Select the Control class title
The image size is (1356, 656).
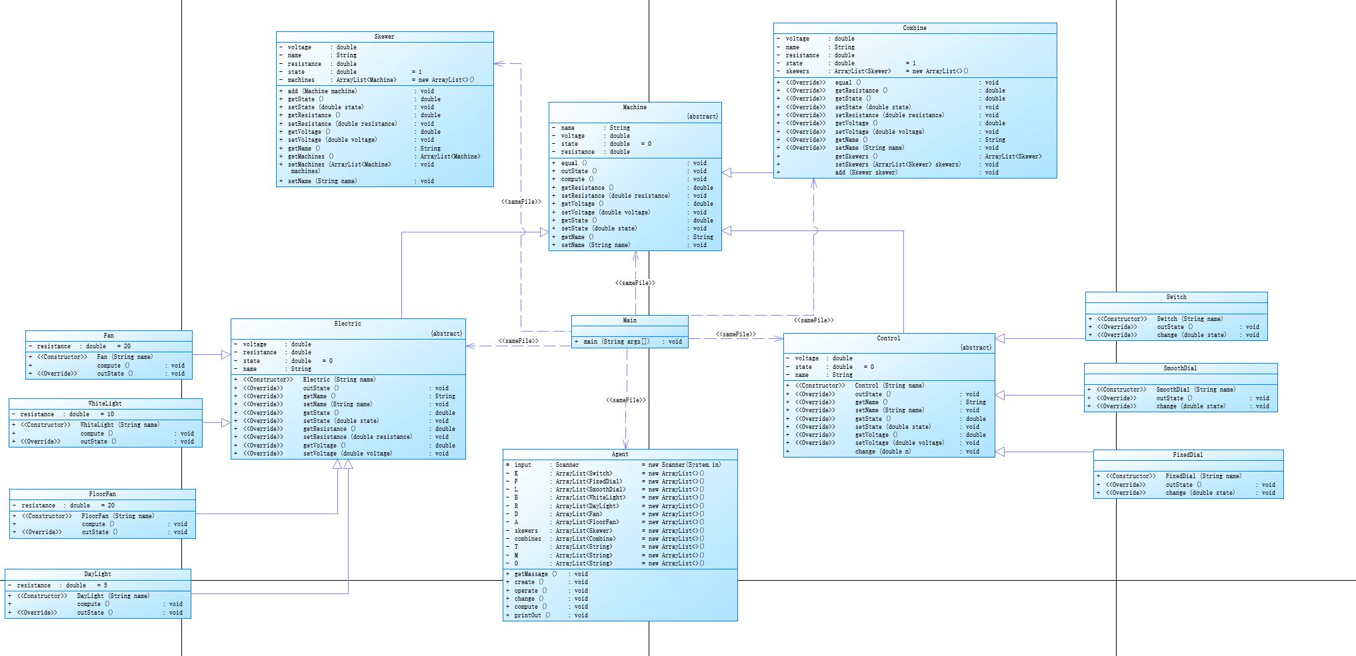pos(888,338)
